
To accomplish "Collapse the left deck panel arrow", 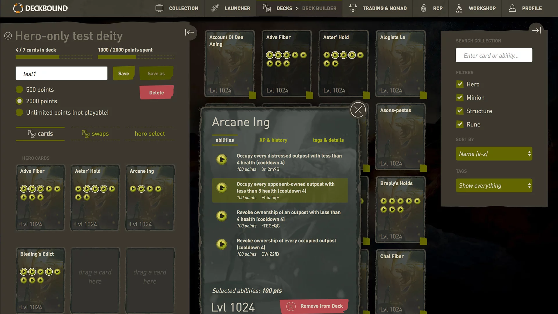I will point(189,32).
